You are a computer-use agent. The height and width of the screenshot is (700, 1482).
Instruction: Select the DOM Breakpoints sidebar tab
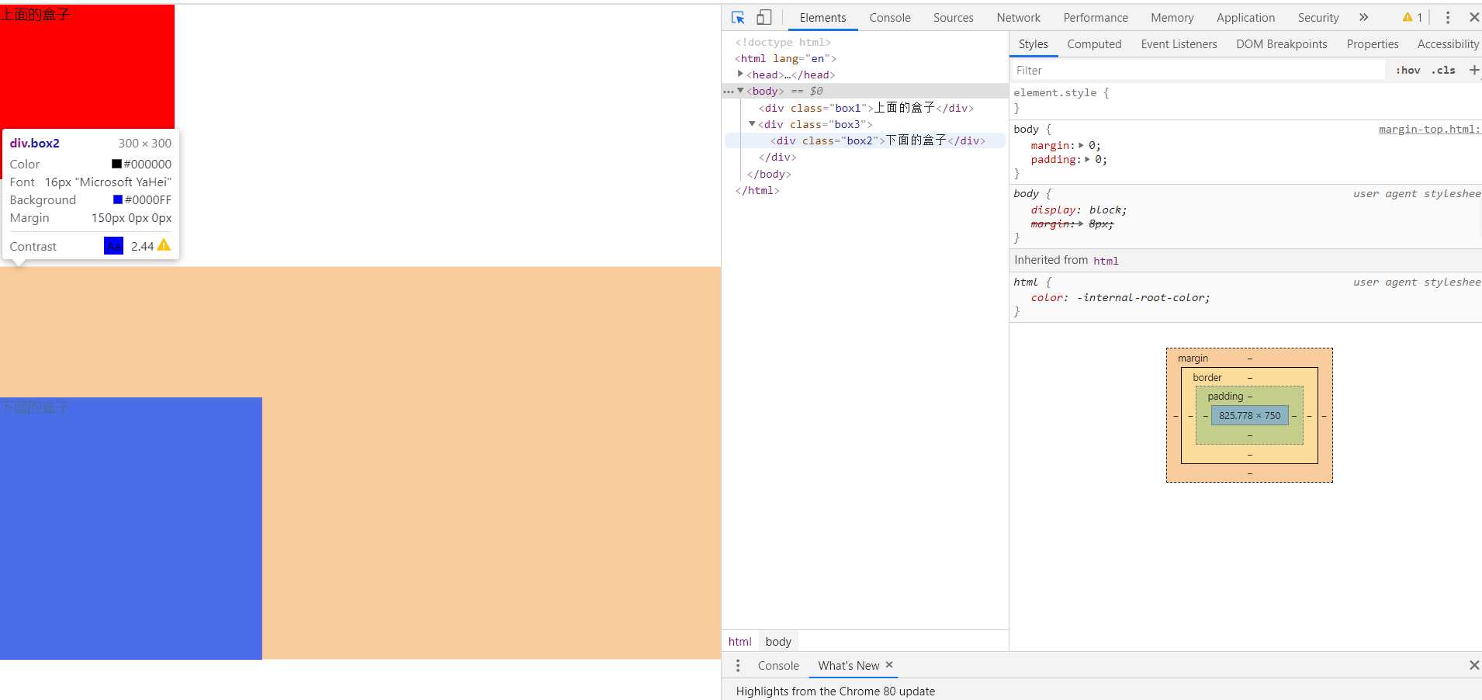pos(1282,44)
